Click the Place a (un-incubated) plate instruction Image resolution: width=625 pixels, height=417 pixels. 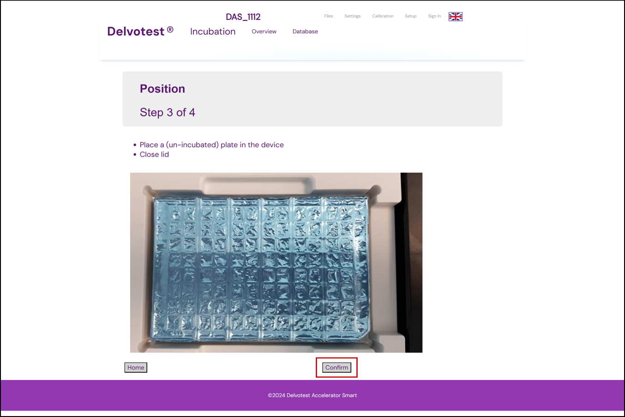coord(211,145)
